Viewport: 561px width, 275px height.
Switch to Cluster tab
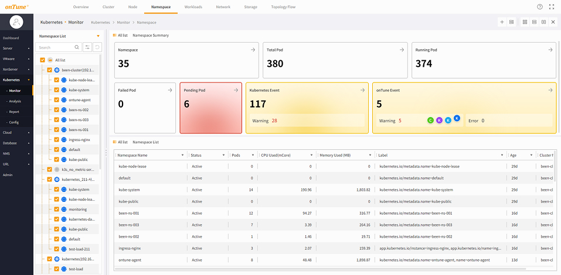tap(108, 7)
